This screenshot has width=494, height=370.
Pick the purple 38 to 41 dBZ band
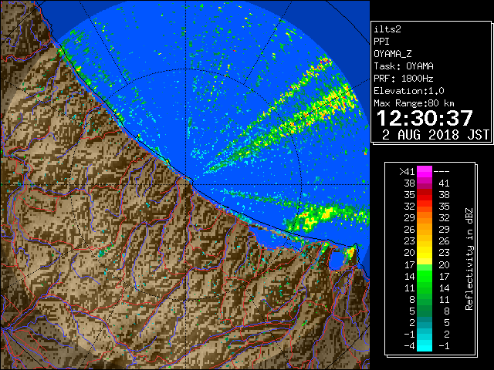pyautogui.click(x=425, y=183)
